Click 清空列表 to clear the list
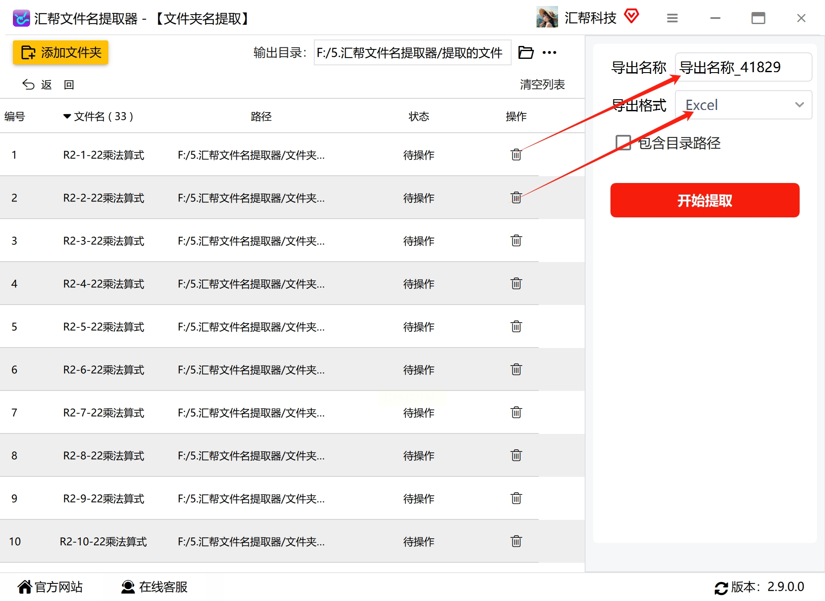 pos(542,85)
